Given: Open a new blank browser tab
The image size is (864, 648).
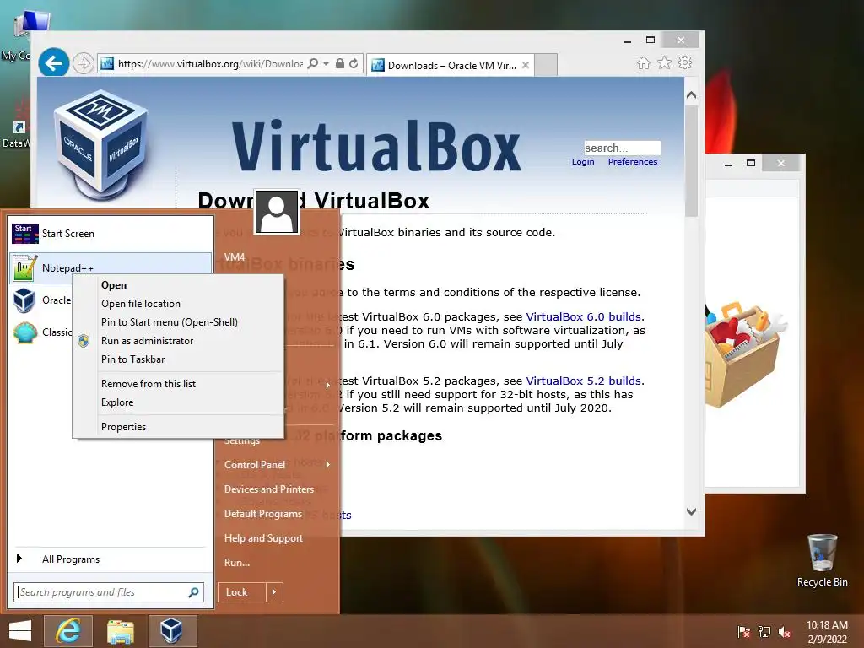Looking at the screenshot, I should [x=546, y=65].
